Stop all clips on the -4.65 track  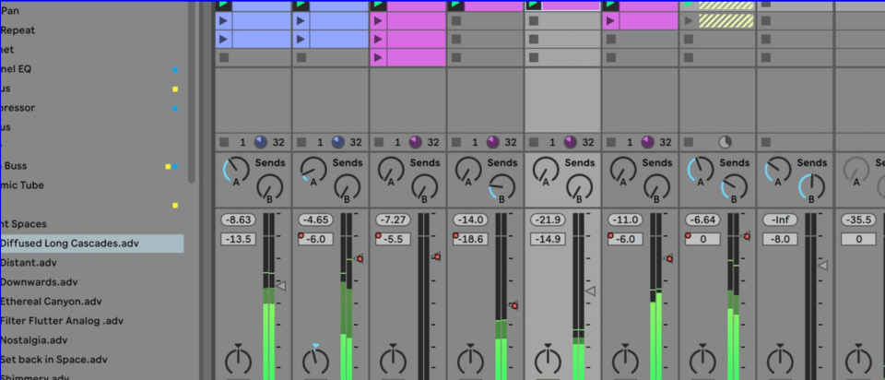point(301,142)
